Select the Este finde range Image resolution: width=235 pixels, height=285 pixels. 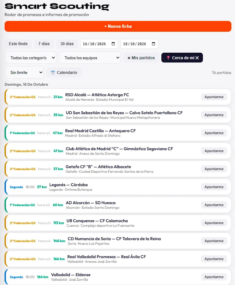[x=18, y=44]
